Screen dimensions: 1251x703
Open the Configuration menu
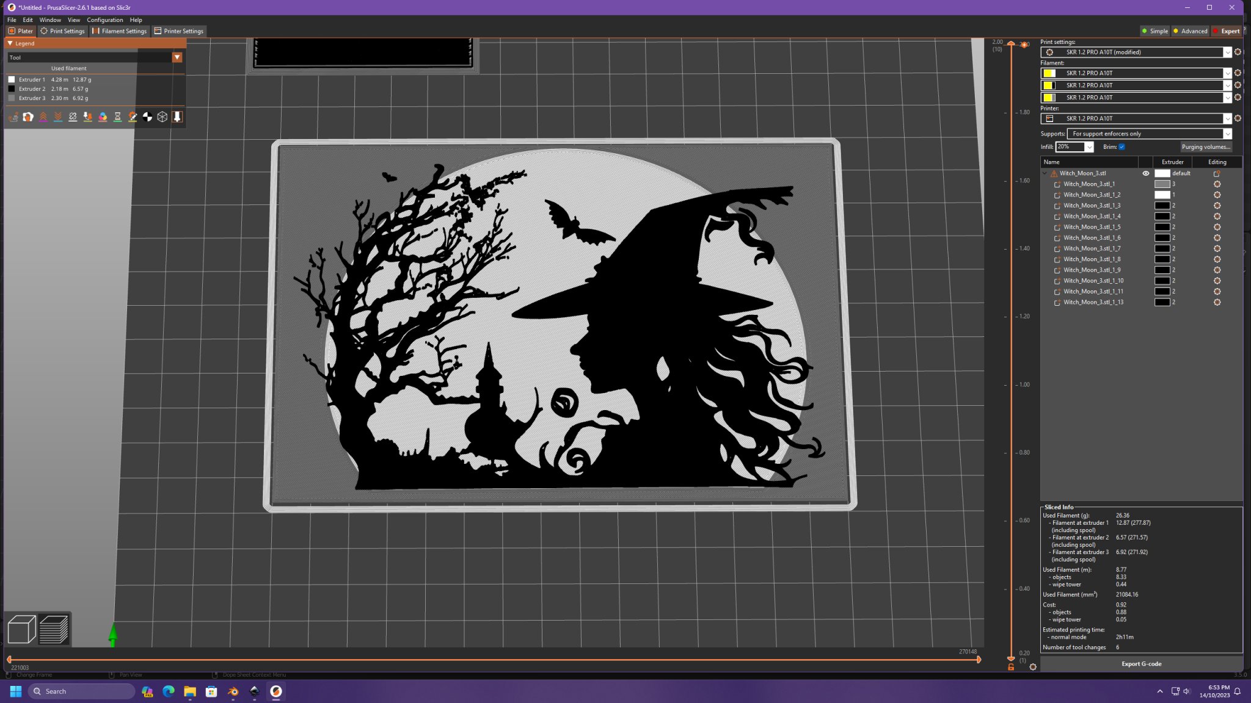tap(104, 20)
